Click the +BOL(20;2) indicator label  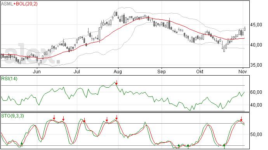(26, 4)
